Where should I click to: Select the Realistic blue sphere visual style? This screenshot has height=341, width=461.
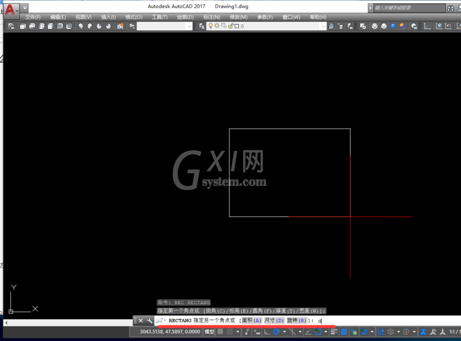(393, 26)
